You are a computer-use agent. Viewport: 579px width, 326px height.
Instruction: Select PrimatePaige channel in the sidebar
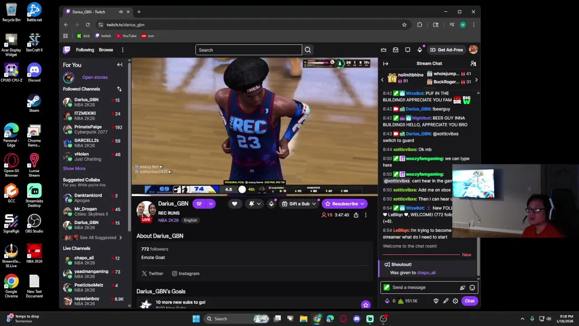coord(95,129)
